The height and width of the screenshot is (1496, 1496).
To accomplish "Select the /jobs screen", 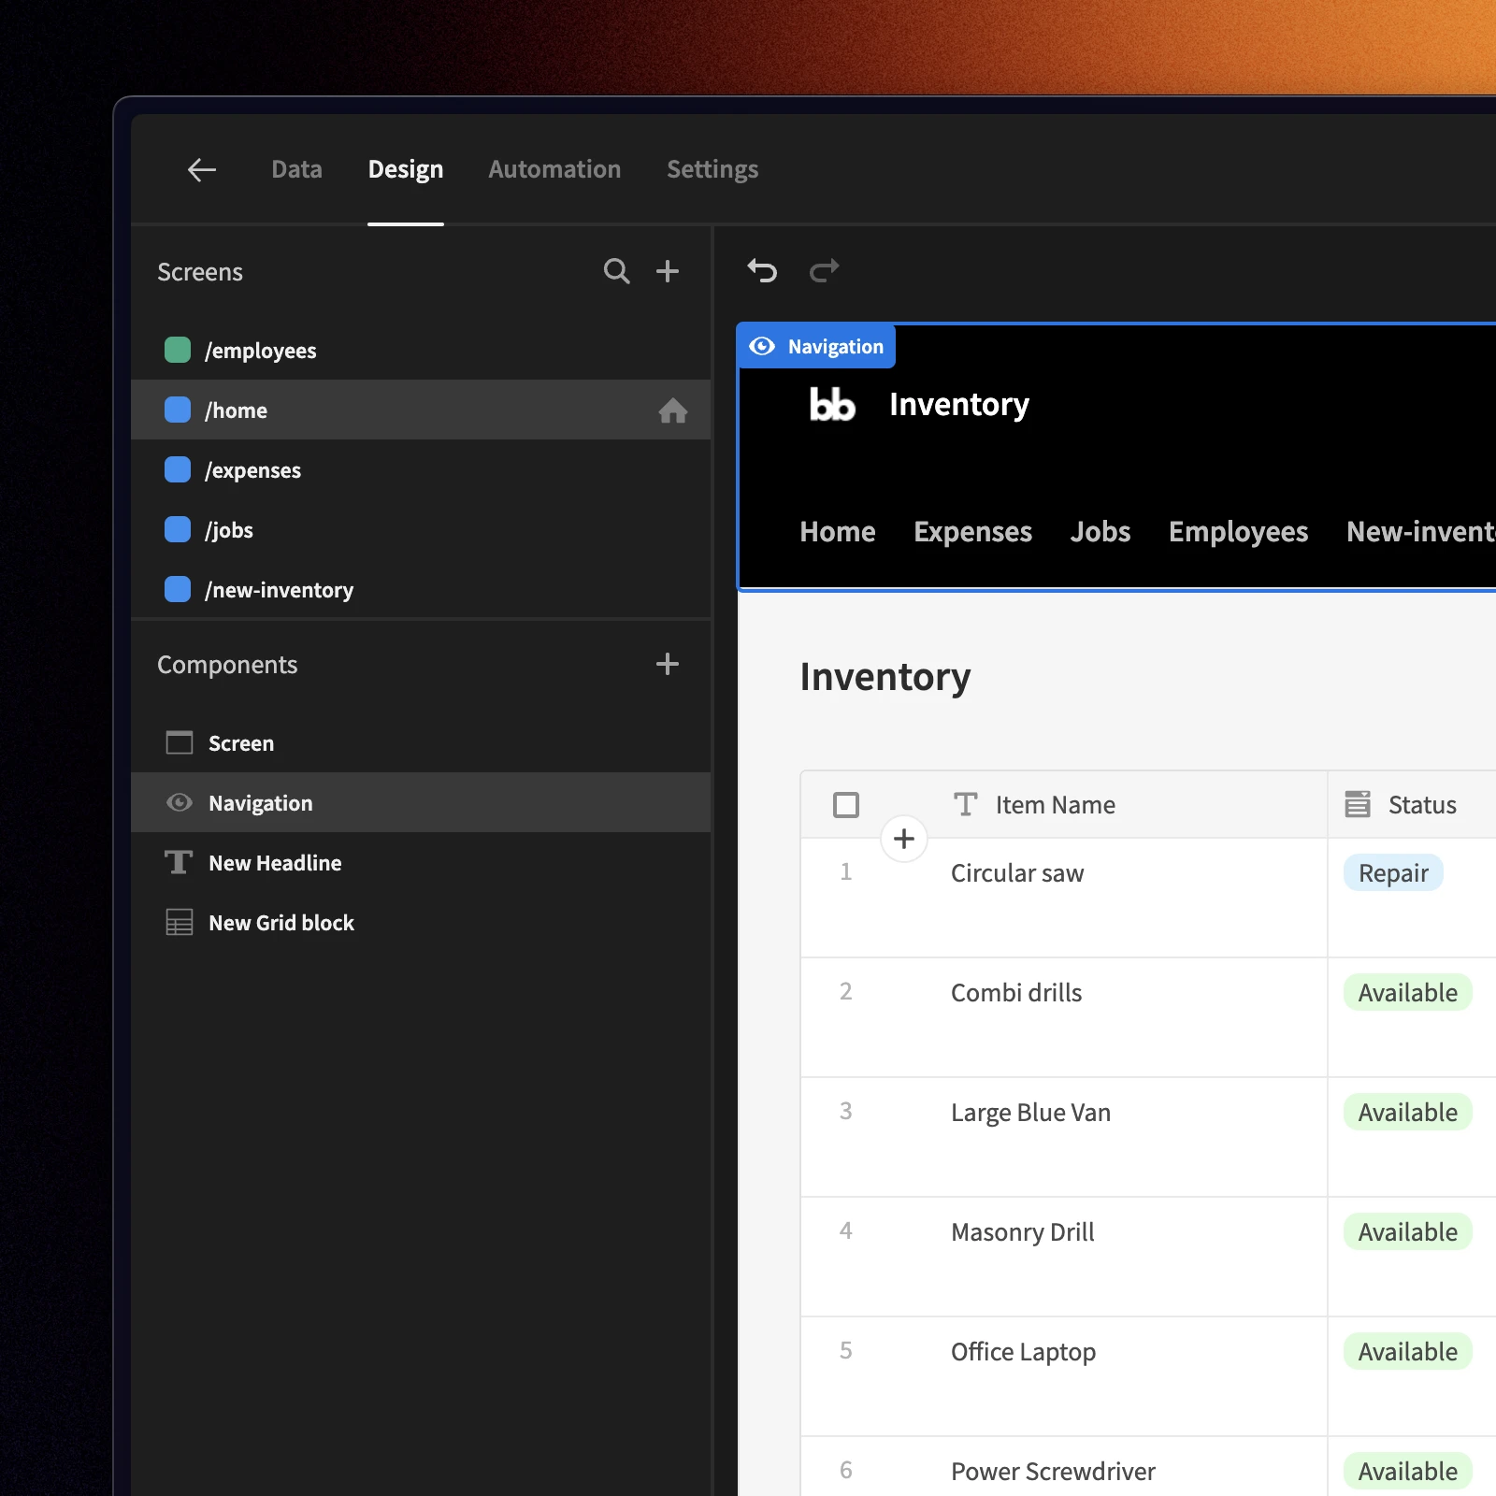I will (x=421, y=529).
